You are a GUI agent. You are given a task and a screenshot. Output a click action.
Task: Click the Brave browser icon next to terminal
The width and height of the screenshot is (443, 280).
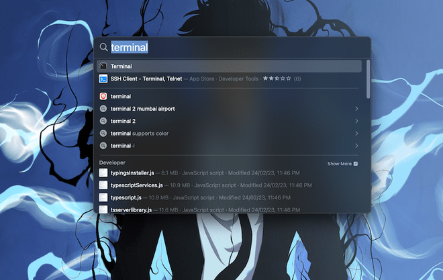coord(103,96)
